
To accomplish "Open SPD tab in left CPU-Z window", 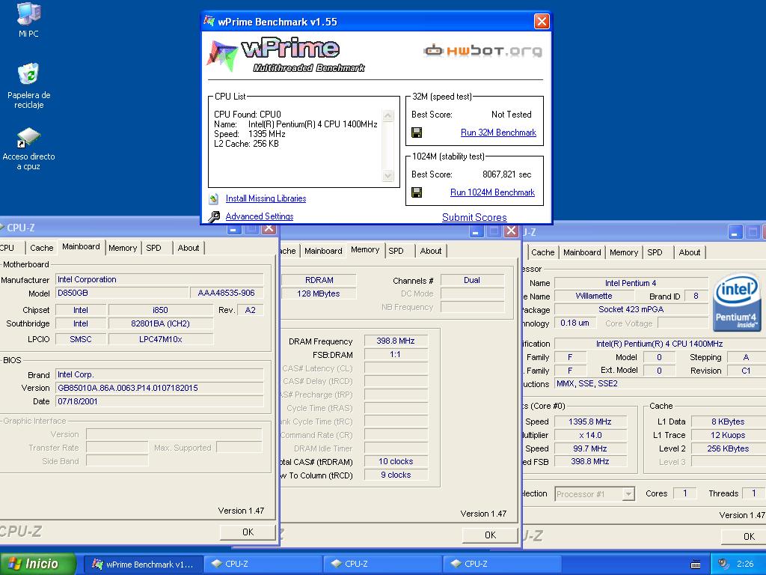I will pyautogui.click(x=153, y=248).
